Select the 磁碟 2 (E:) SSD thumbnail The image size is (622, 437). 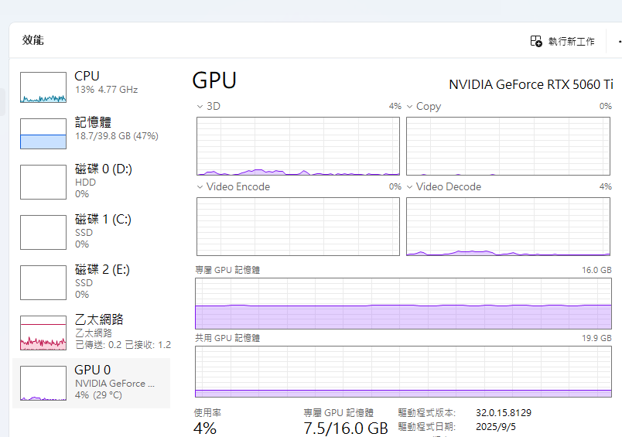[43, 282]
